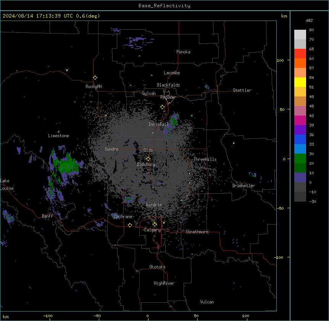This screenshot has height=321, width=329.
Task: Select the purple swatch below 39 dBZ
Action: click(300, 130)
